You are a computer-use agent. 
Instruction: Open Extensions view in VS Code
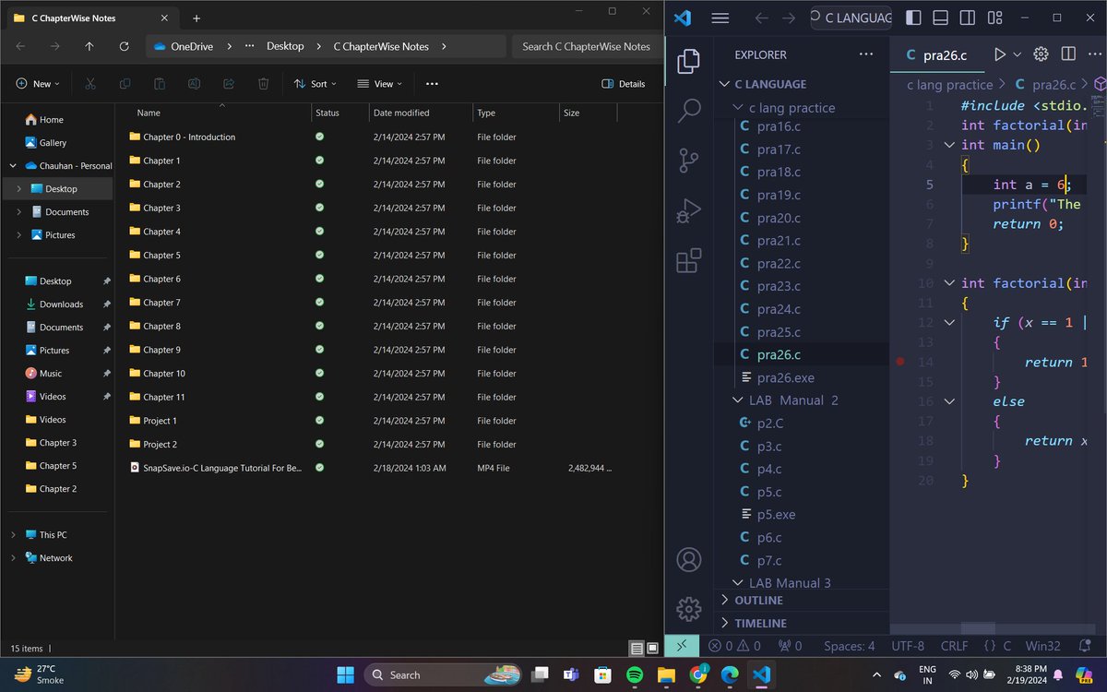point(688,261)
